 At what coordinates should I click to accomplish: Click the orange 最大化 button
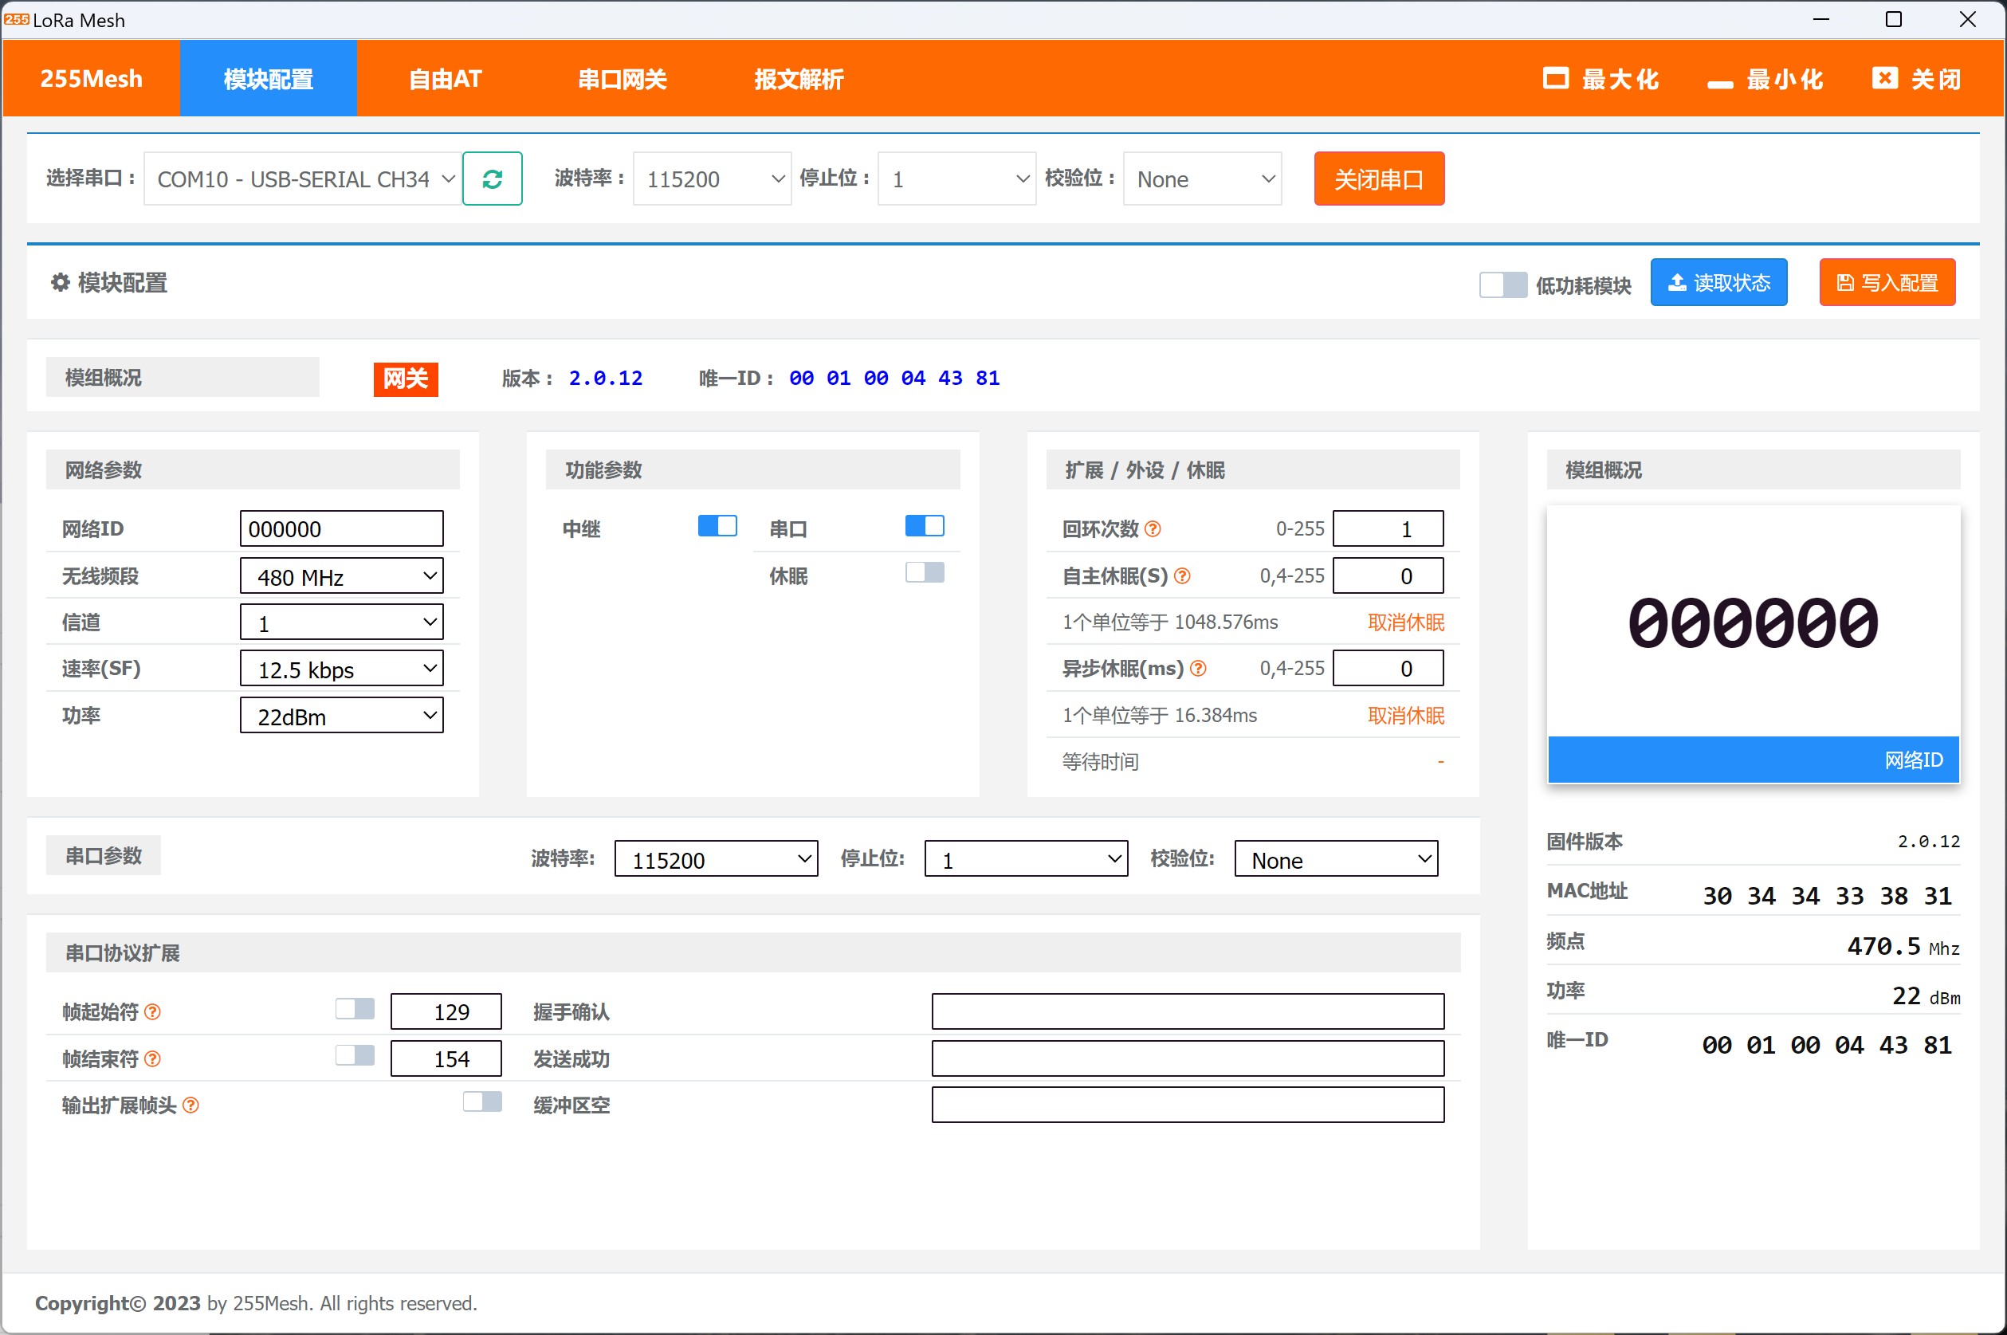click(1600, 79)
